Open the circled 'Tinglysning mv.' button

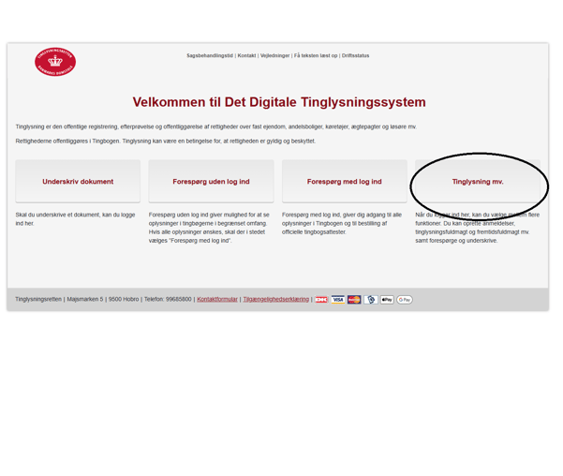(478, 182)
